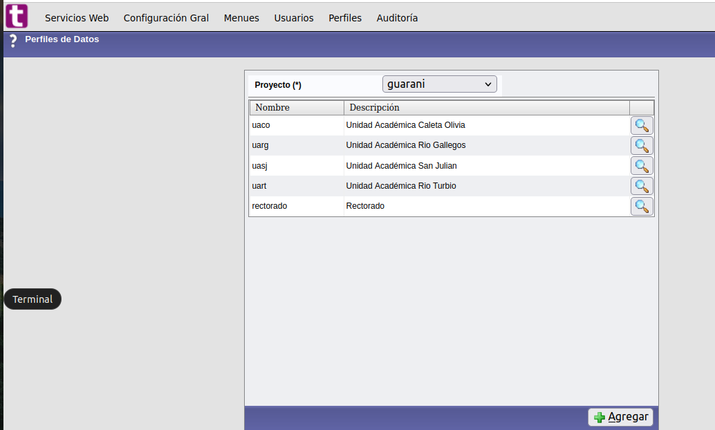Viewport: 715px width, 430px height.
Task: Expand the Proyecto guarani dropdown
Action: point(439,84)
